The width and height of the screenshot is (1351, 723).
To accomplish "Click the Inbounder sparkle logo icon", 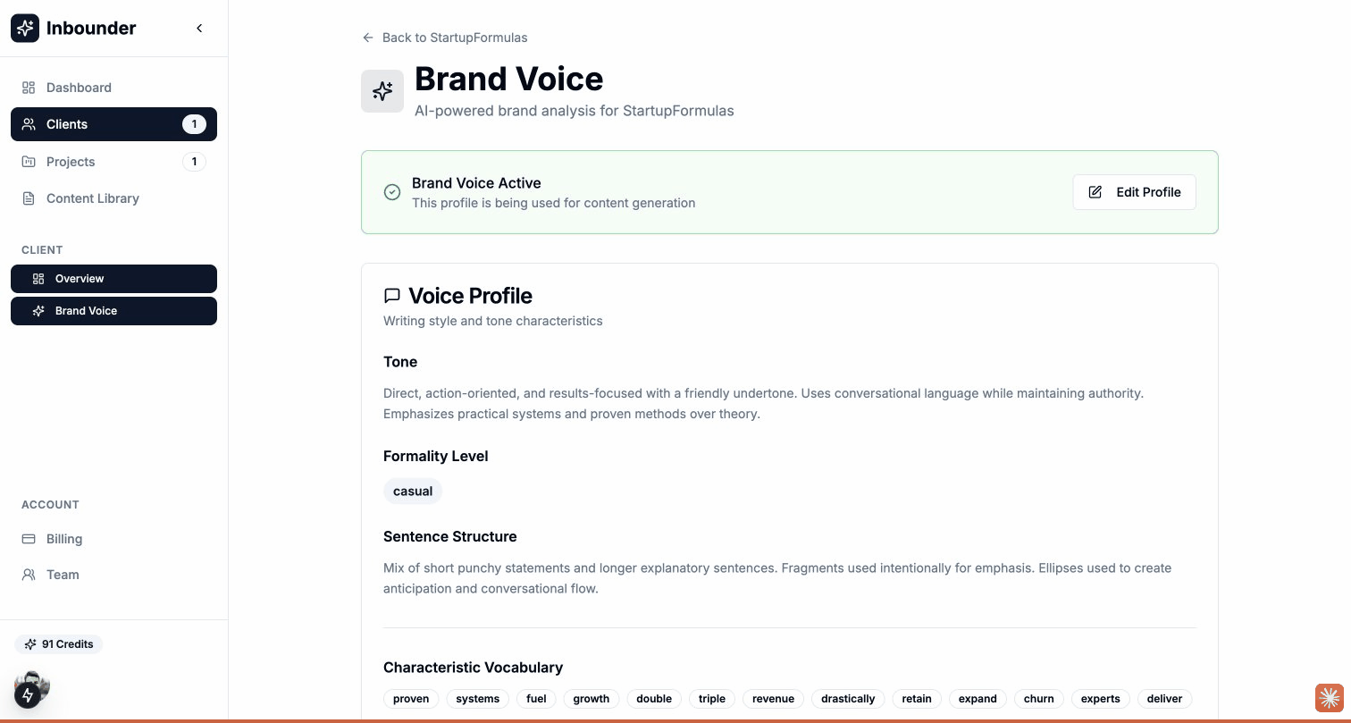I will click(24, 28).
